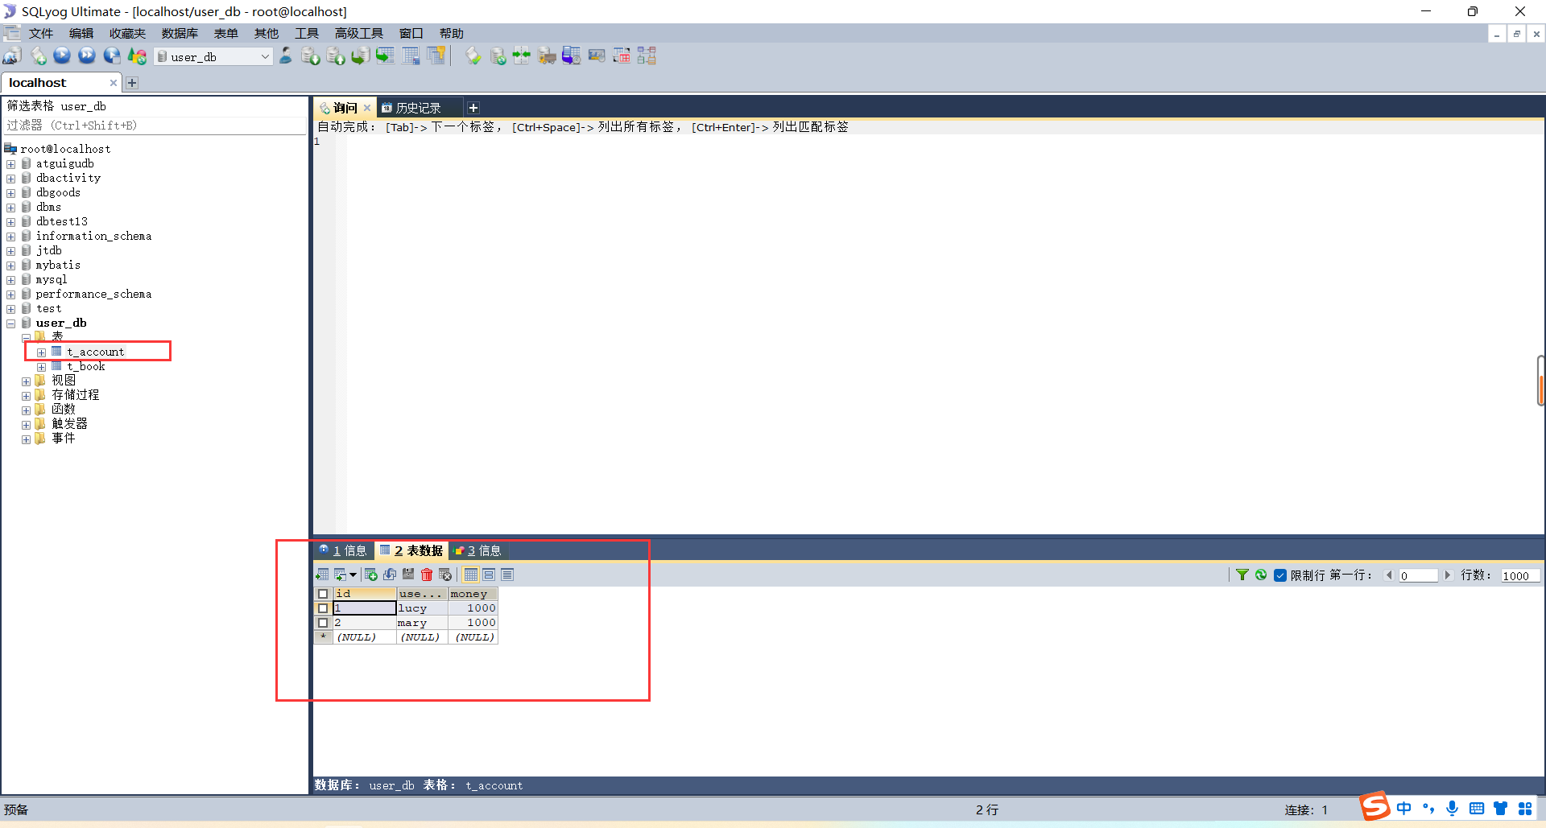Toggle the 限制行 limit rows checkbox
Viewport: 1546px width, 828px height.
pyautogui.click(x=1280, y=575)
